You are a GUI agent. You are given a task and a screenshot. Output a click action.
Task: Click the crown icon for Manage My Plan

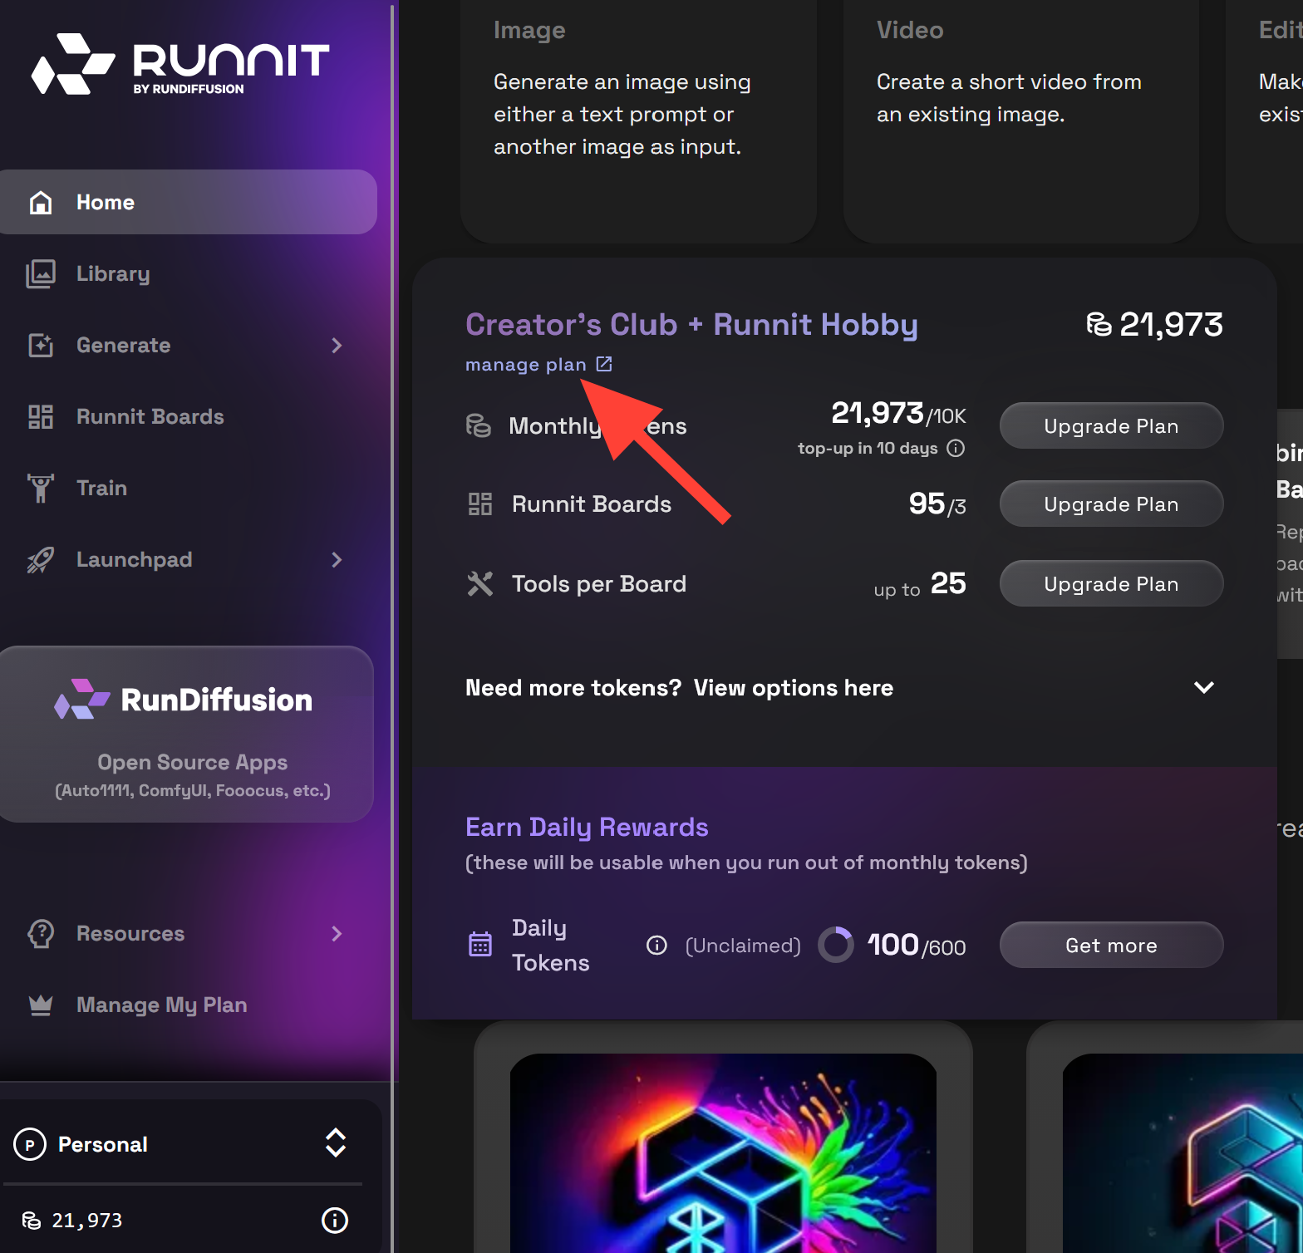[41, 1005]
